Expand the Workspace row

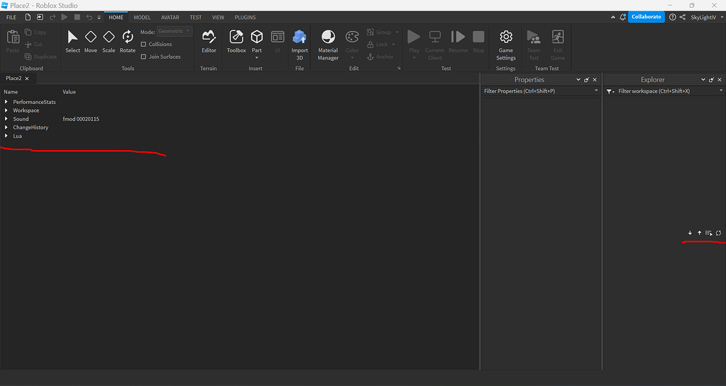[x=6, y=110]
